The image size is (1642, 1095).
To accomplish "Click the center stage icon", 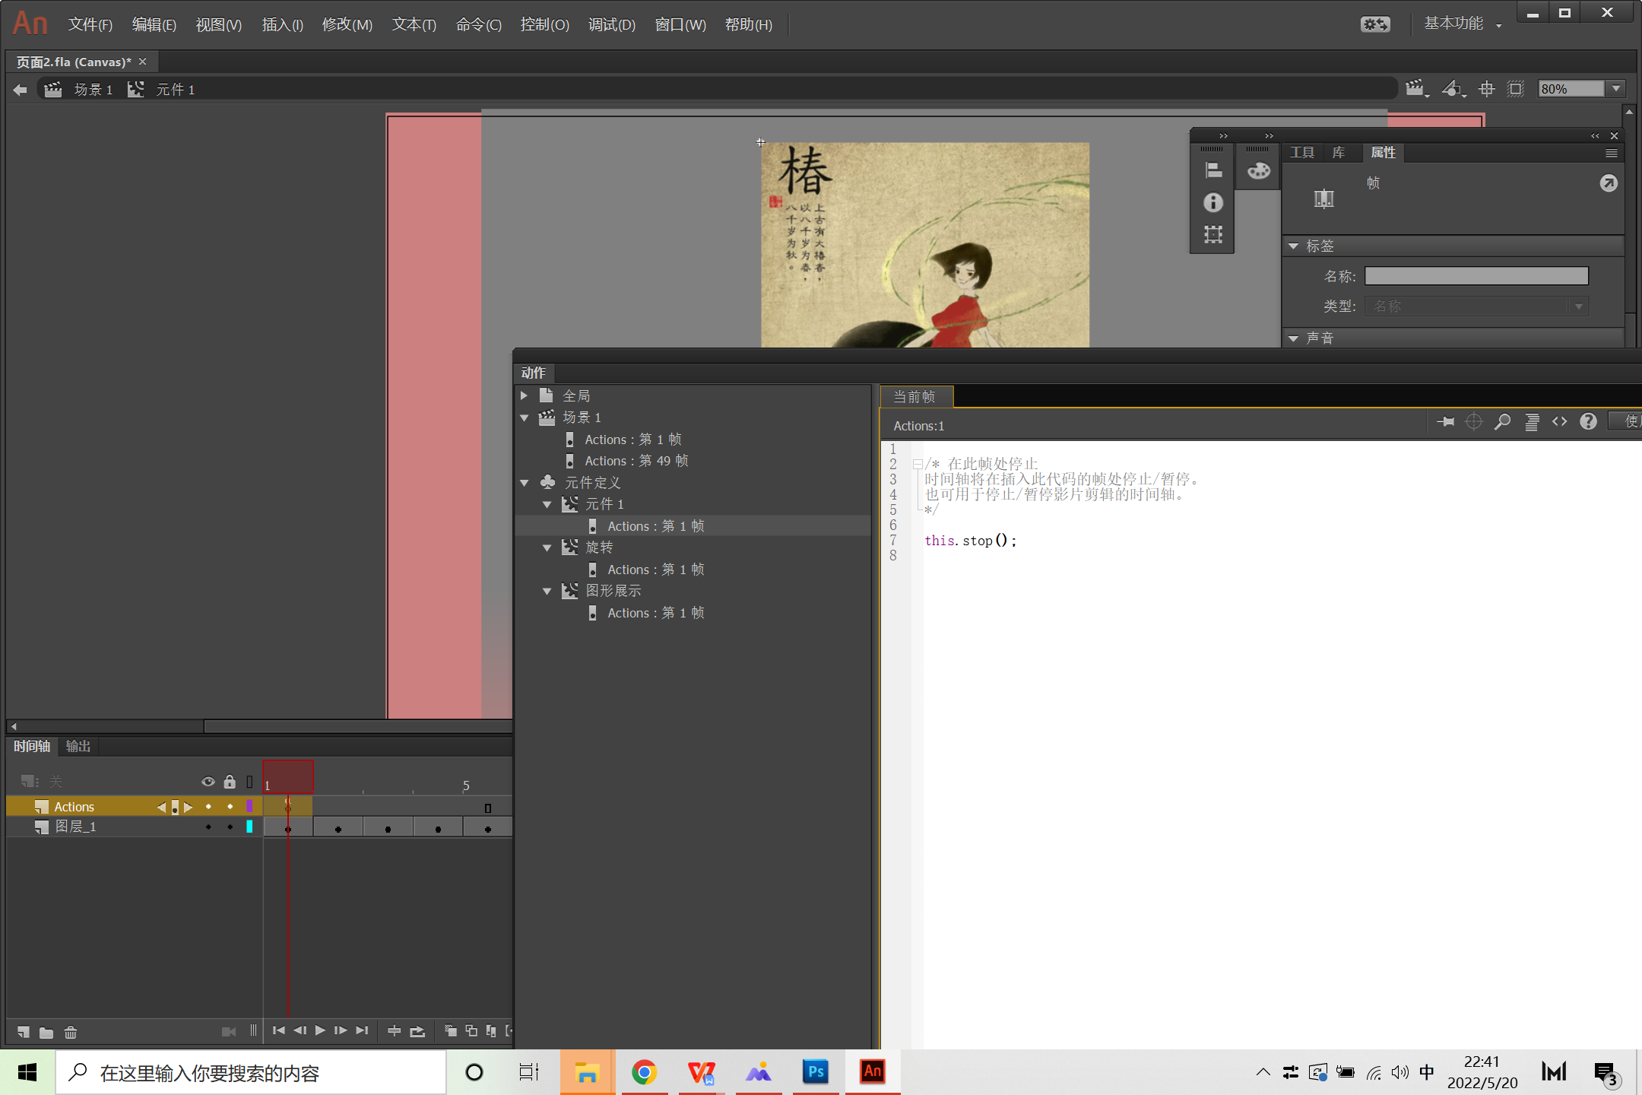I will pos(1486,89).
